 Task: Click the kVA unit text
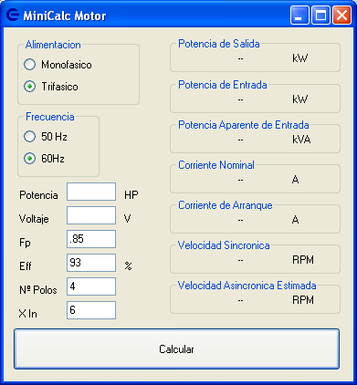click(301, 140)
